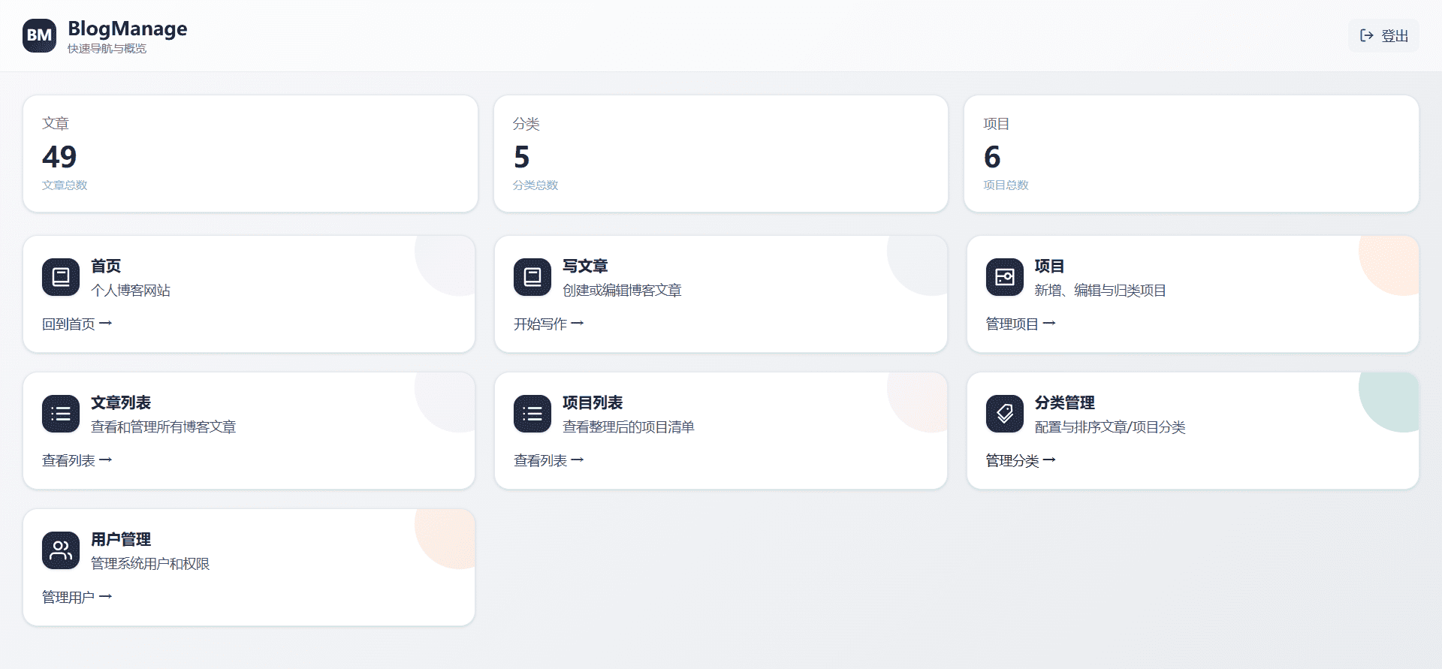Click the 项目 presentation icon
The width and height of the screenshot is (1442, 669).
click(1004, 277)
